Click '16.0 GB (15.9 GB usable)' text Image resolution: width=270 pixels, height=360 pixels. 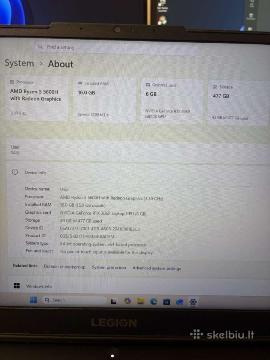(83, 205)
